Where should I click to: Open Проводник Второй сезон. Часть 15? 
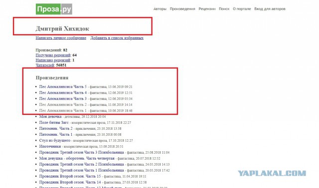(x=70, y=176)
